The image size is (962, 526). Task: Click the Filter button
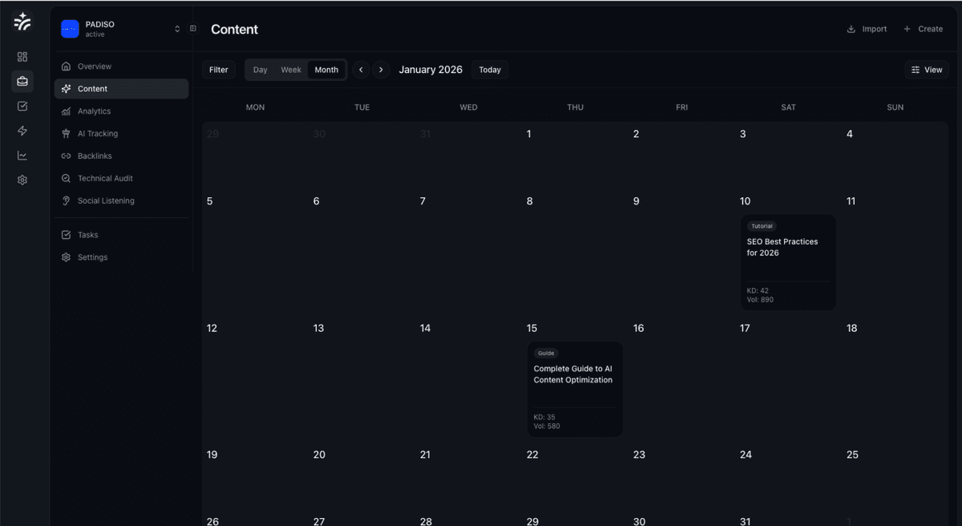[219, 70]
